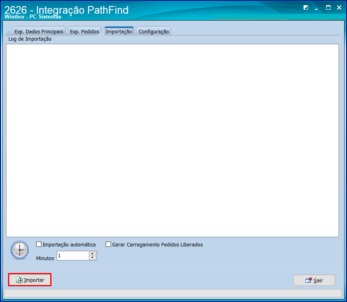
Task: Close the Integração PathFind window
Action: 339,8
